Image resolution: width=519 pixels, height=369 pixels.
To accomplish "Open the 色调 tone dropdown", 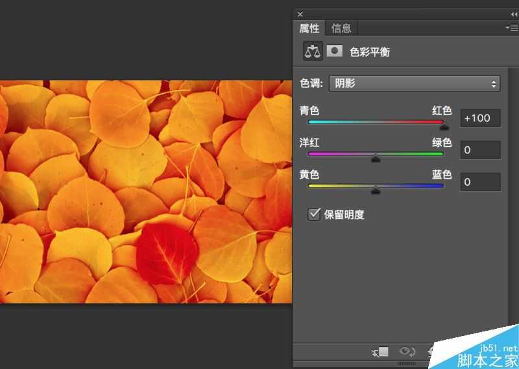I will click(415, 84).
